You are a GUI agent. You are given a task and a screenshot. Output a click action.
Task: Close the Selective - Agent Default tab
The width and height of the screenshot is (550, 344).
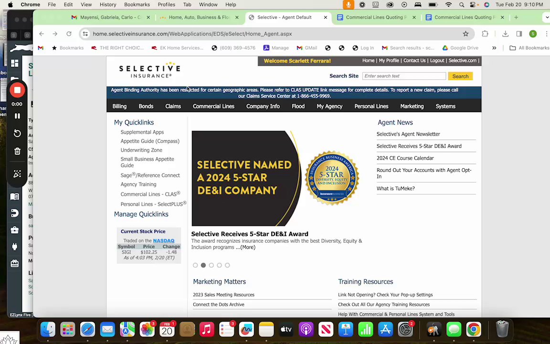click(325, 17)
